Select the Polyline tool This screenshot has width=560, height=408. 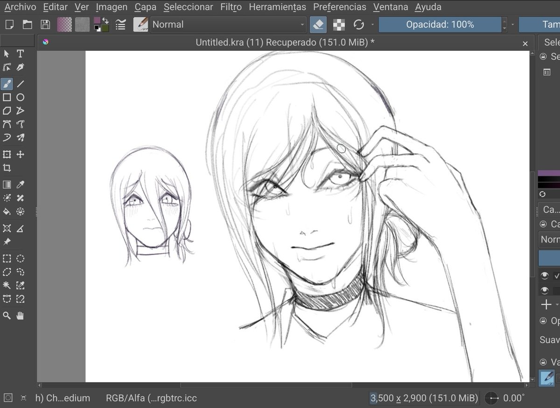[x=21, y=111]
